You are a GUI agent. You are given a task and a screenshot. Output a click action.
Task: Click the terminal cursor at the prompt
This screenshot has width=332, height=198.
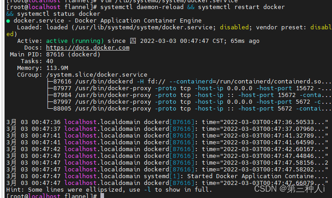102,196
